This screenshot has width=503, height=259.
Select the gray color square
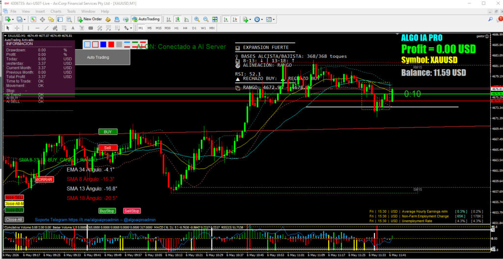[x=119, y=44]
